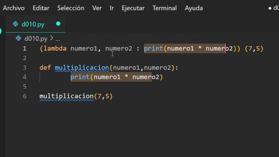Click multiplicacion function name on line 3

click(82, 68)
